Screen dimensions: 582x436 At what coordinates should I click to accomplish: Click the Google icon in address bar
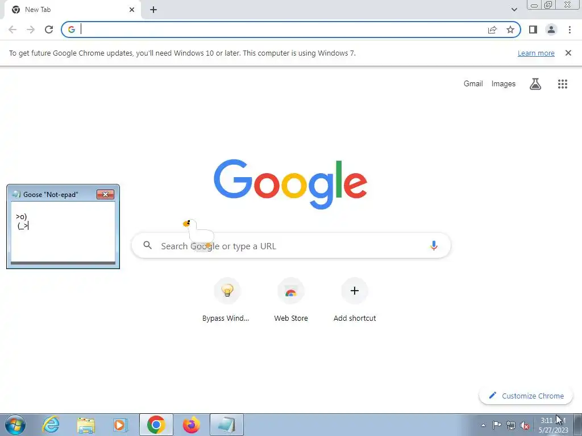pyautogui.click(x=71, y=30)
